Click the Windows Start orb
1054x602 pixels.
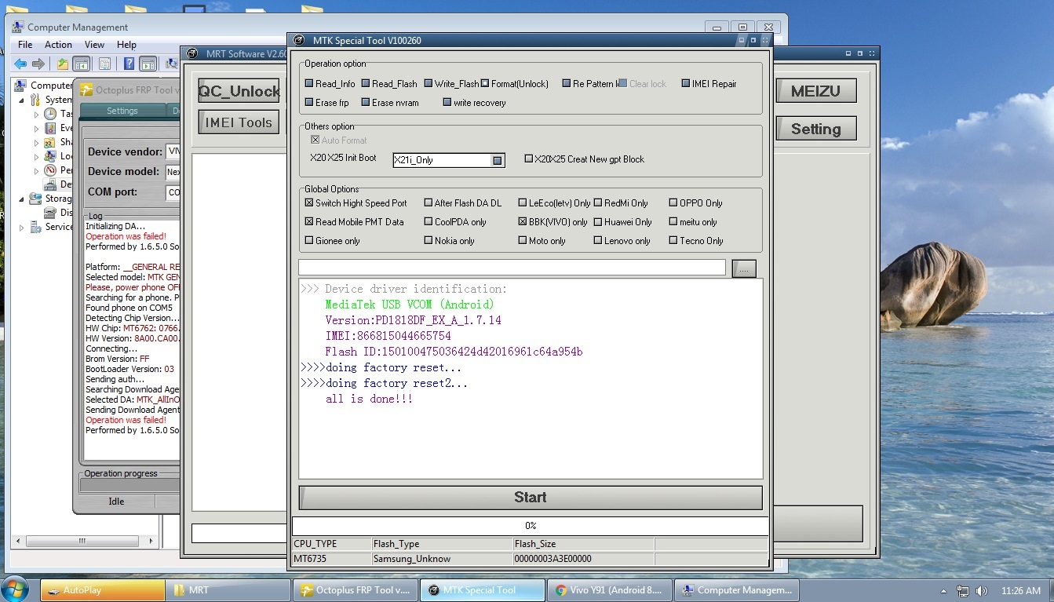(x=16, y=589)
